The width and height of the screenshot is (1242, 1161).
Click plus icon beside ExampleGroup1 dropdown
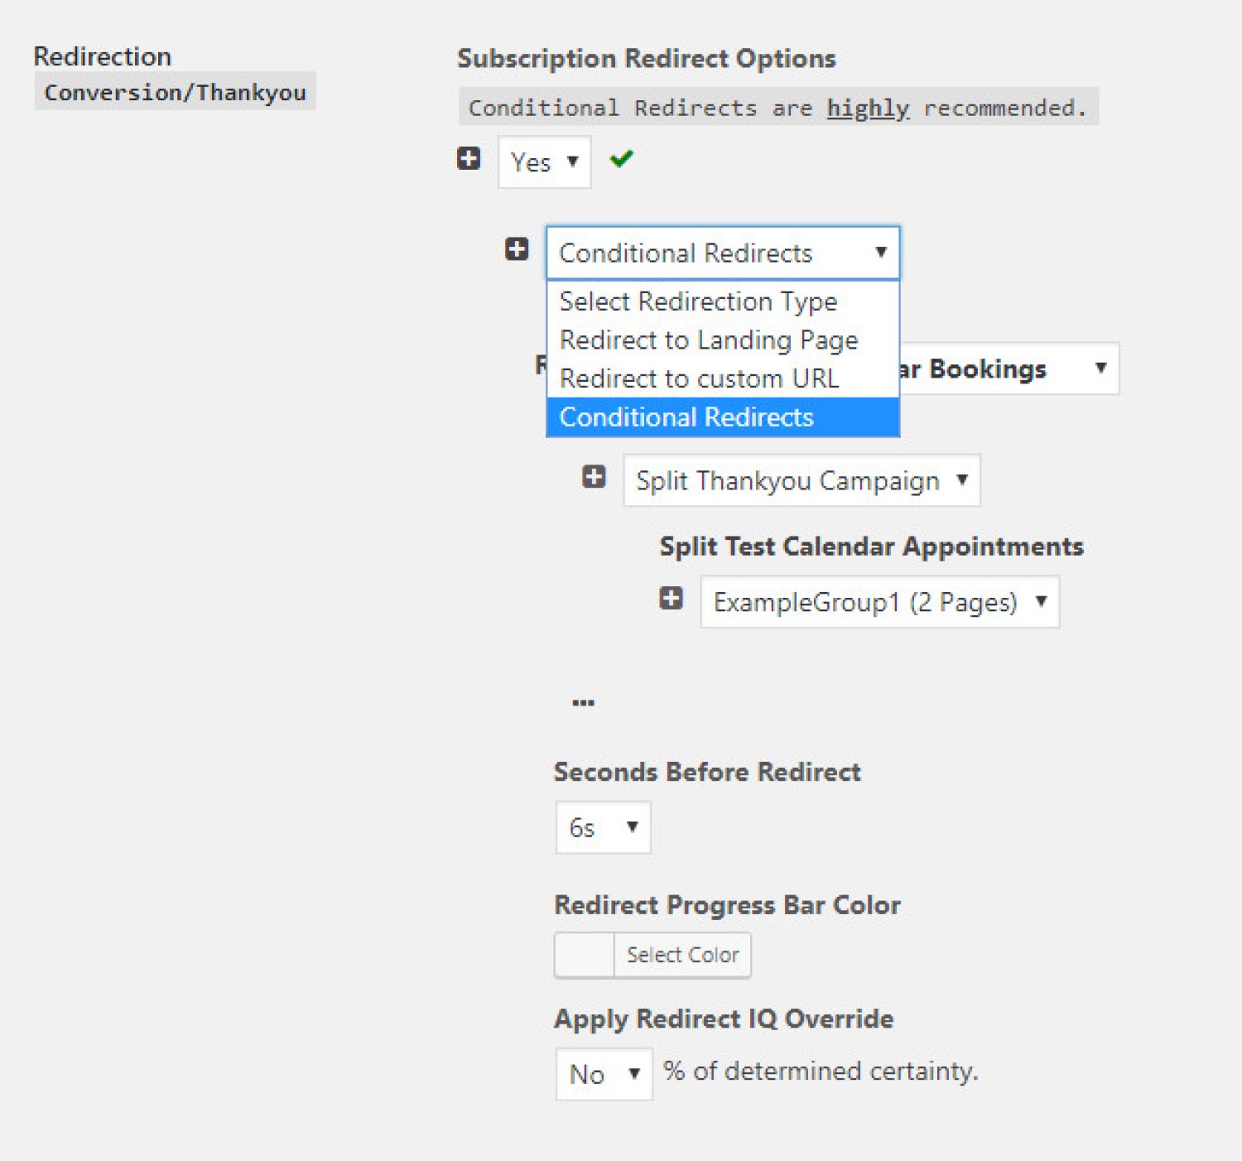tap(671, 598)
